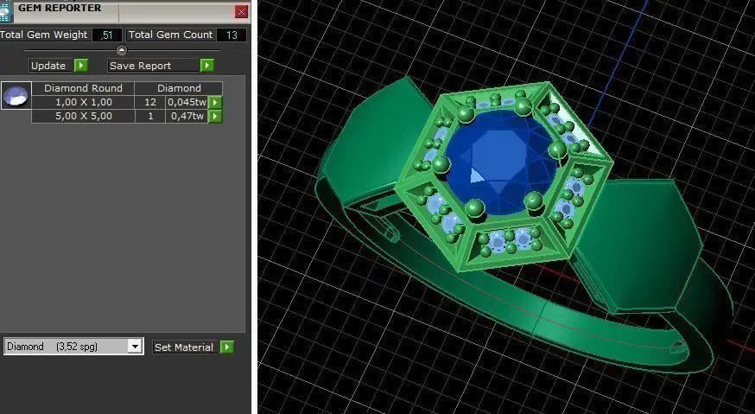Click the green arrow on 0,045tw row
The width and height of the screenshot is (755, 414).
[215, 102]
